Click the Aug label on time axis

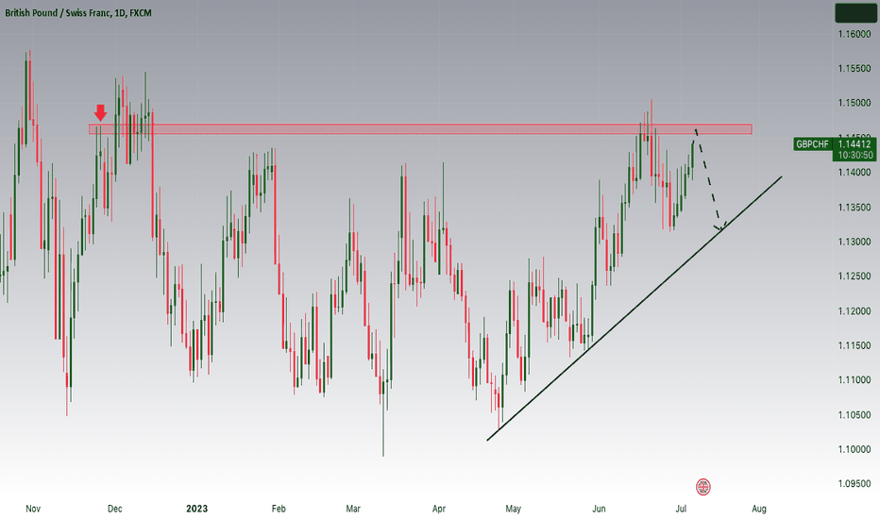tap(759, 509)
